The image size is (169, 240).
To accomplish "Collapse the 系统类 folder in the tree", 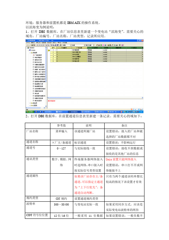I will pos(30,53).
